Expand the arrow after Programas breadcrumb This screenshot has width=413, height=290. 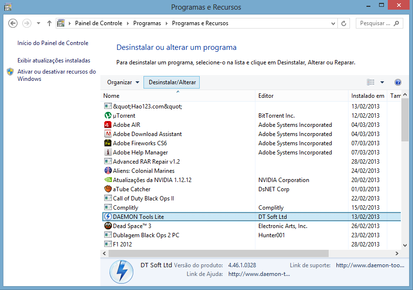166,23
